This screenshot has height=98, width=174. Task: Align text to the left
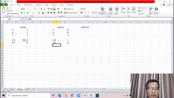point(48,13)
